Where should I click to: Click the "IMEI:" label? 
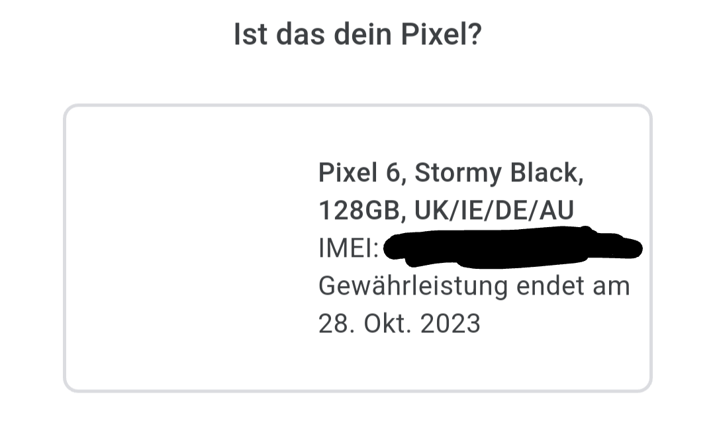click(349, 248)
